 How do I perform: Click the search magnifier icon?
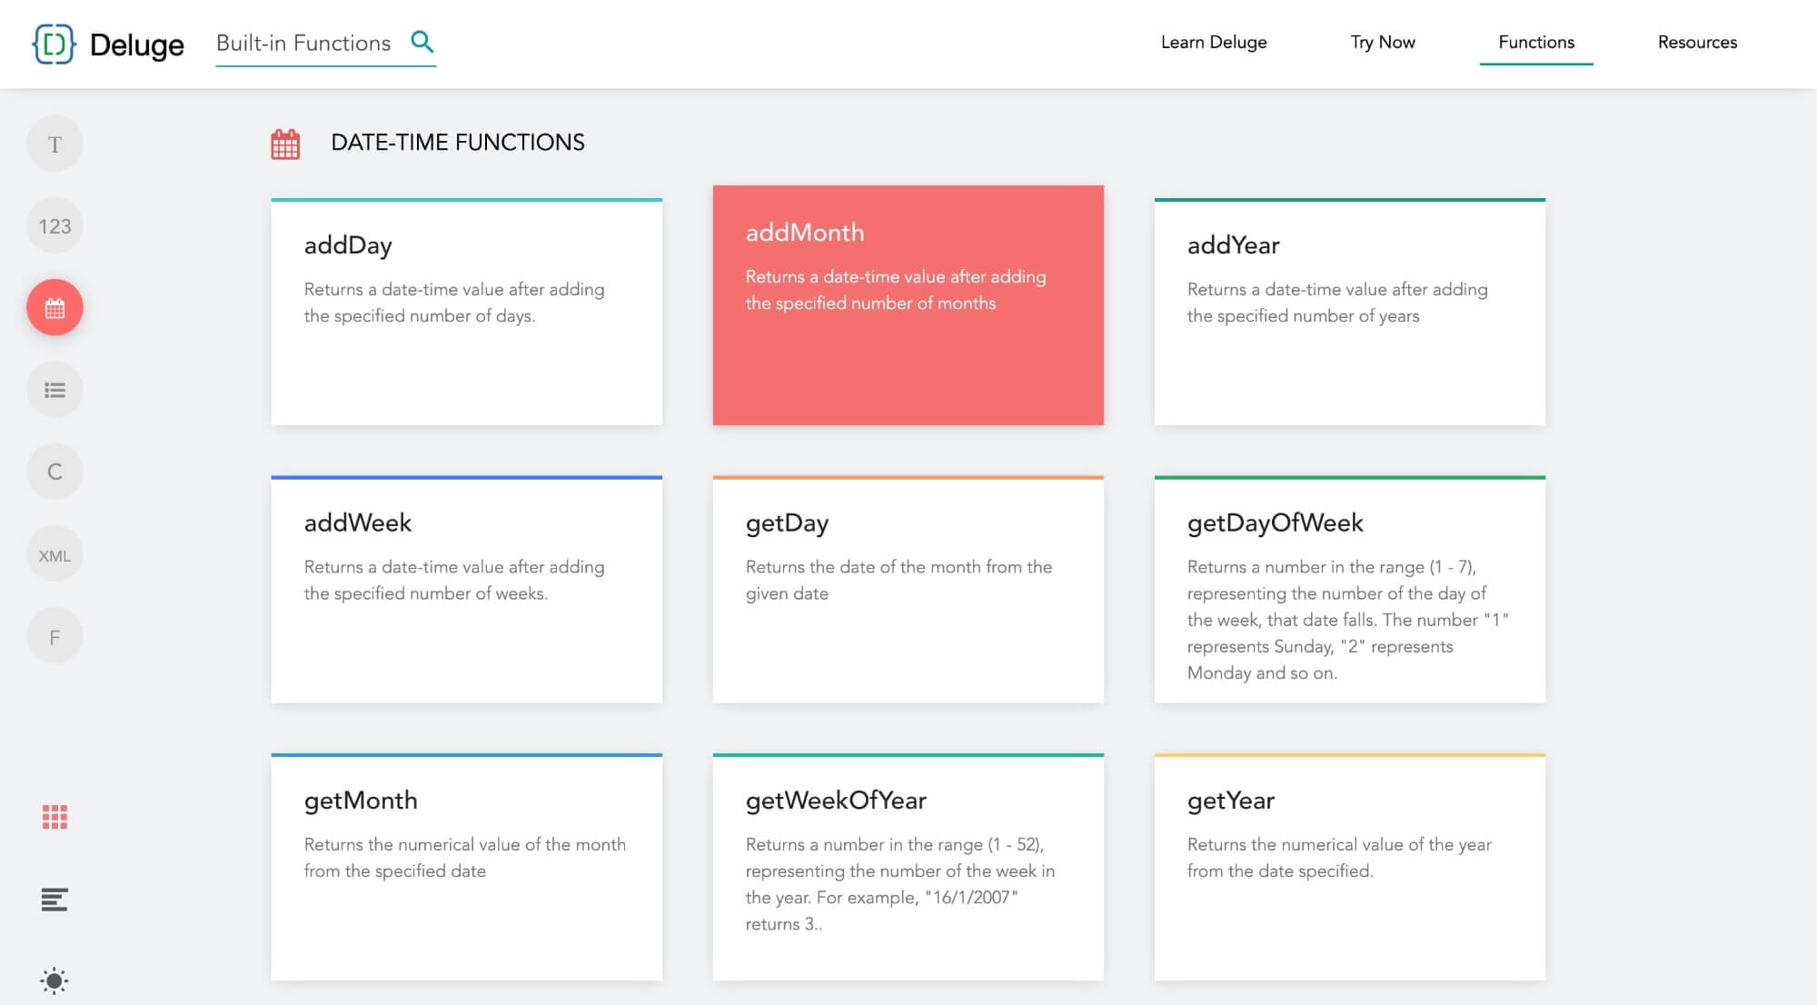[422, 42]
